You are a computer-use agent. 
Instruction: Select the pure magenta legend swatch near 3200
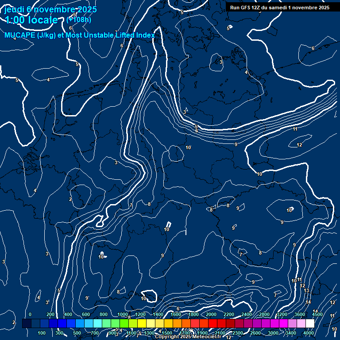(x=283, y=323)
